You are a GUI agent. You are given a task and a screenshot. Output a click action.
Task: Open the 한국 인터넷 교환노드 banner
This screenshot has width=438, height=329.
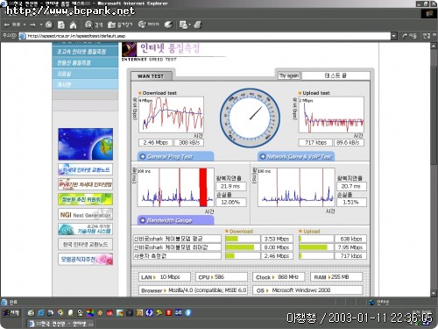[x=86, y=244]
